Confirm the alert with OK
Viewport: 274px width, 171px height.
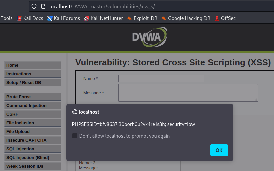[219, 150]
